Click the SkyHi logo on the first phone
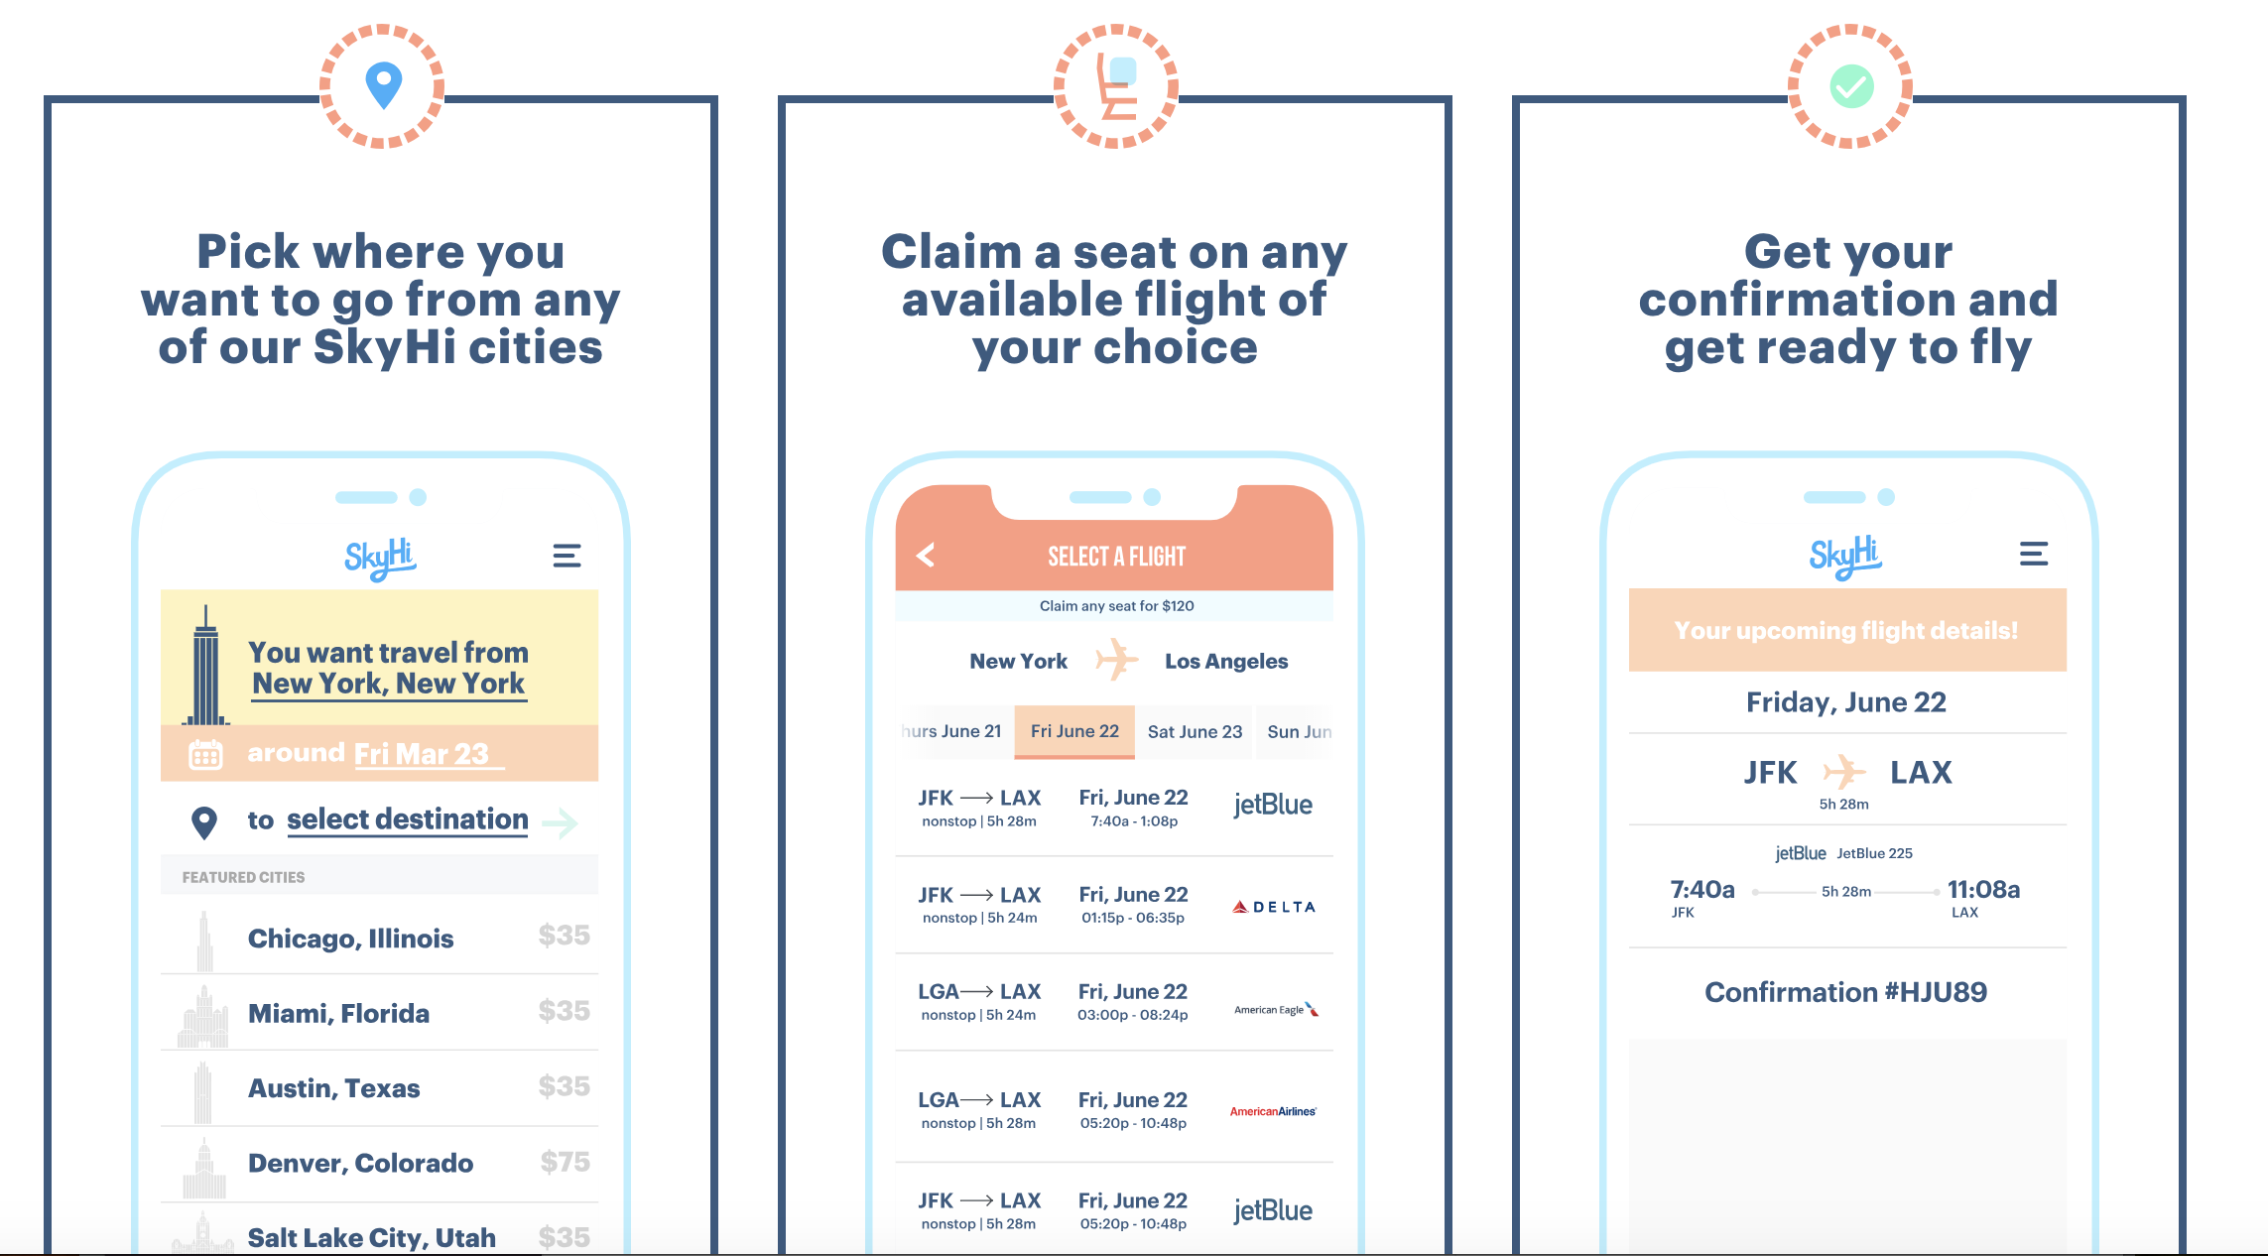 [x=380, y=558]
